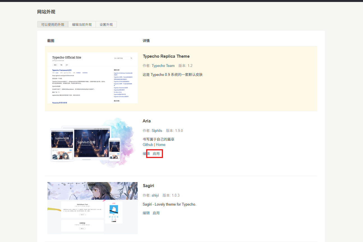This screenshot has width=363, height=242.
Task: Click the Aria theme name heading
Action: [147, 121]
